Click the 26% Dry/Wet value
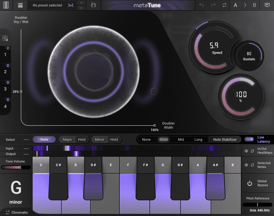 [x=16, y=91]
